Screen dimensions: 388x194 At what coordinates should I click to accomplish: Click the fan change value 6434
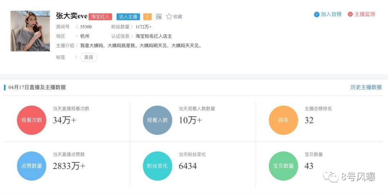tap(188, 166)
